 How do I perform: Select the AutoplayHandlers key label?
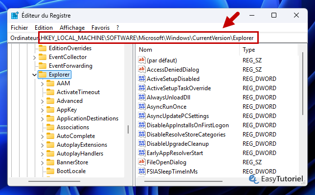pyautogui.click(x=80, y=154)
